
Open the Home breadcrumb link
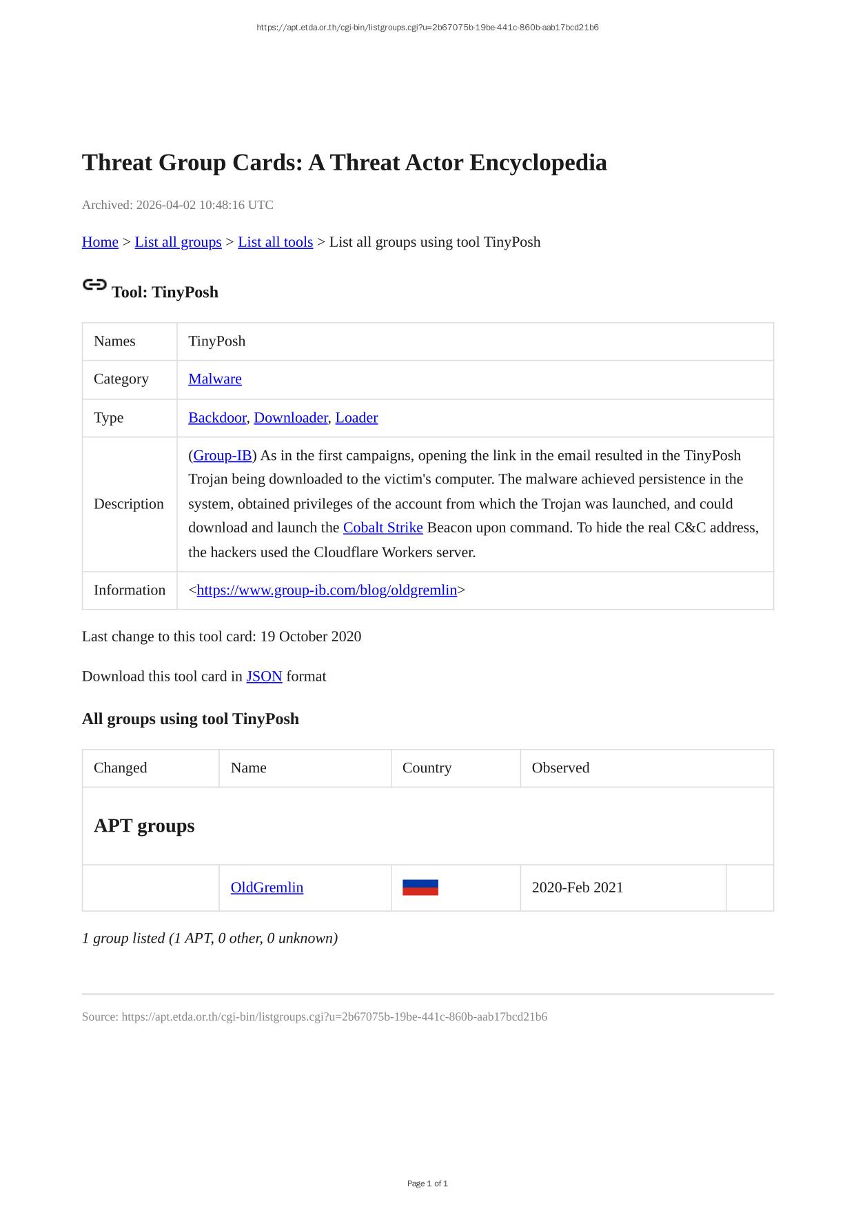[x=100, y=242]
